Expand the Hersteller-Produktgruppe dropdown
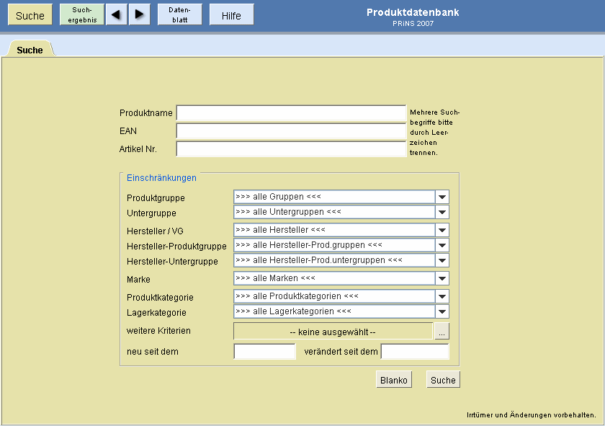The height and width of the screenshot is (426, 605). point(442,246)
